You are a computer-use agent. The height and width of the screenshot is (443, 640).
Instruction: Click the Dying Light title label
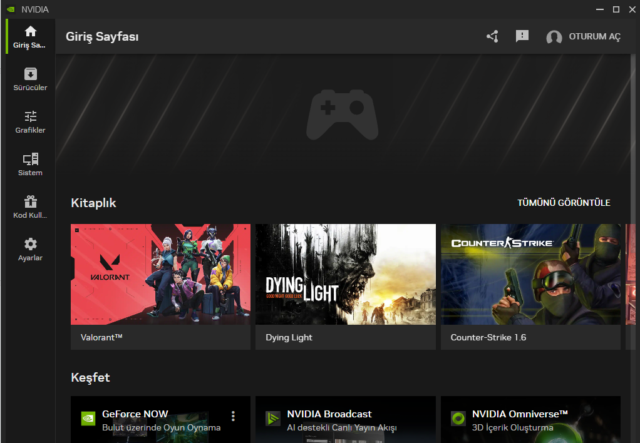tap(289, 337)
